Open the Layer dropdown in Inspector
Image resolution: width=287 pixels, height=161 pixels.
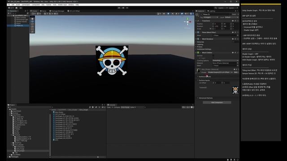[x=231, y=17]
